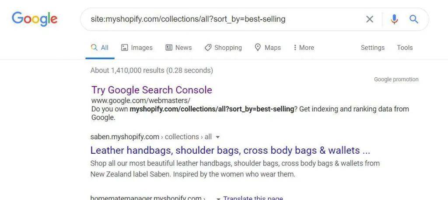Viewport: 448px width, 200px height.
Task: Expand the More menu
Action: click(304, 48)
